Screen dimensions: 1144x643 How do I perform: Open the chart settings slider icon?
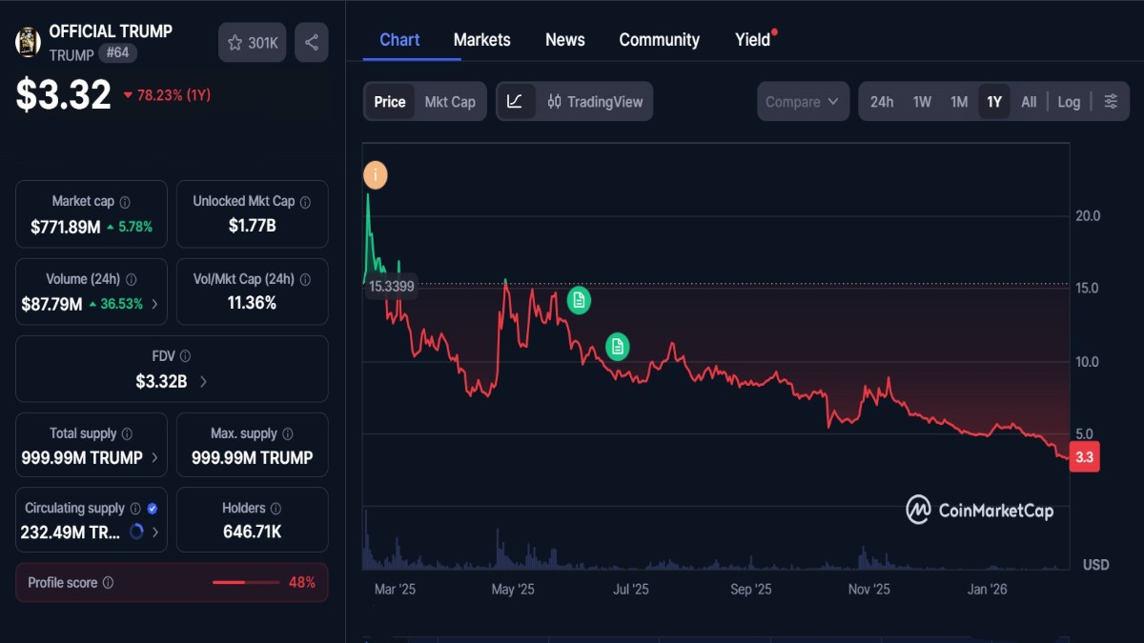pyautogui.click(x=1111, y=101)
